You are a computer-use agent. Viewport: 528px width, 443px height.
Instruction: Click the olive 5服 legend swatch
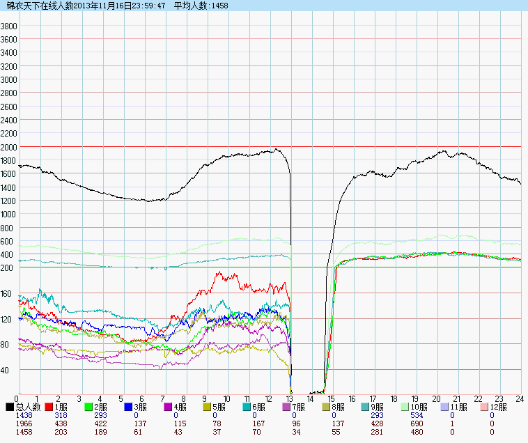208,406
